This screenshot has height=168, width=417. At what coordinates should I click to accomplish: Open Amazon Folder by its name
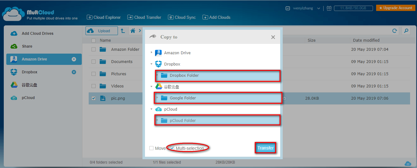125,49
